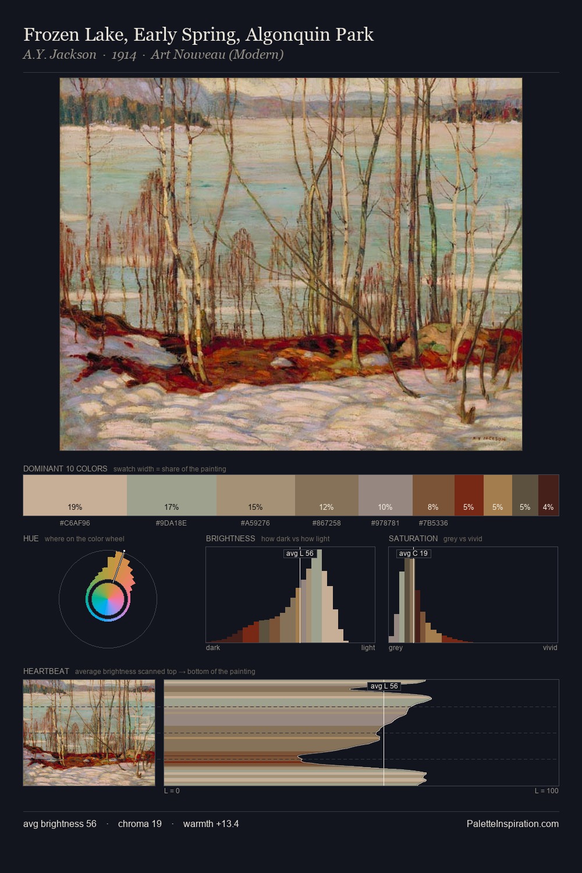Image resolution: width=582 pixels, height=873 pixels.
Task: Select the 4% darkest maroon swatch
Action: 548,495
